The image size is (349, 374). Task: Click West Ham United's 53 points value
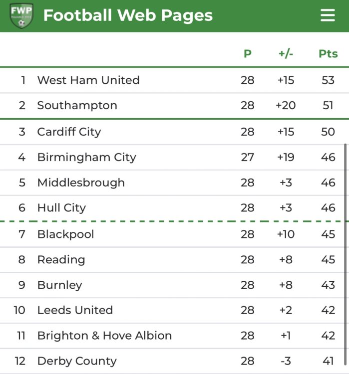tap(328, 80)
